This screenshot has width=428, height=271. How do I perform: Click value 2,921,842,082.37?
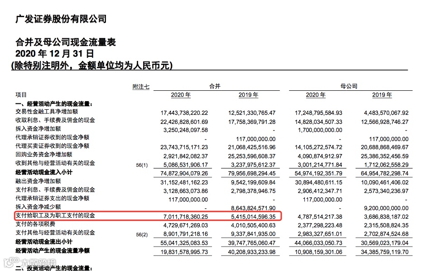tap(186, 156)
